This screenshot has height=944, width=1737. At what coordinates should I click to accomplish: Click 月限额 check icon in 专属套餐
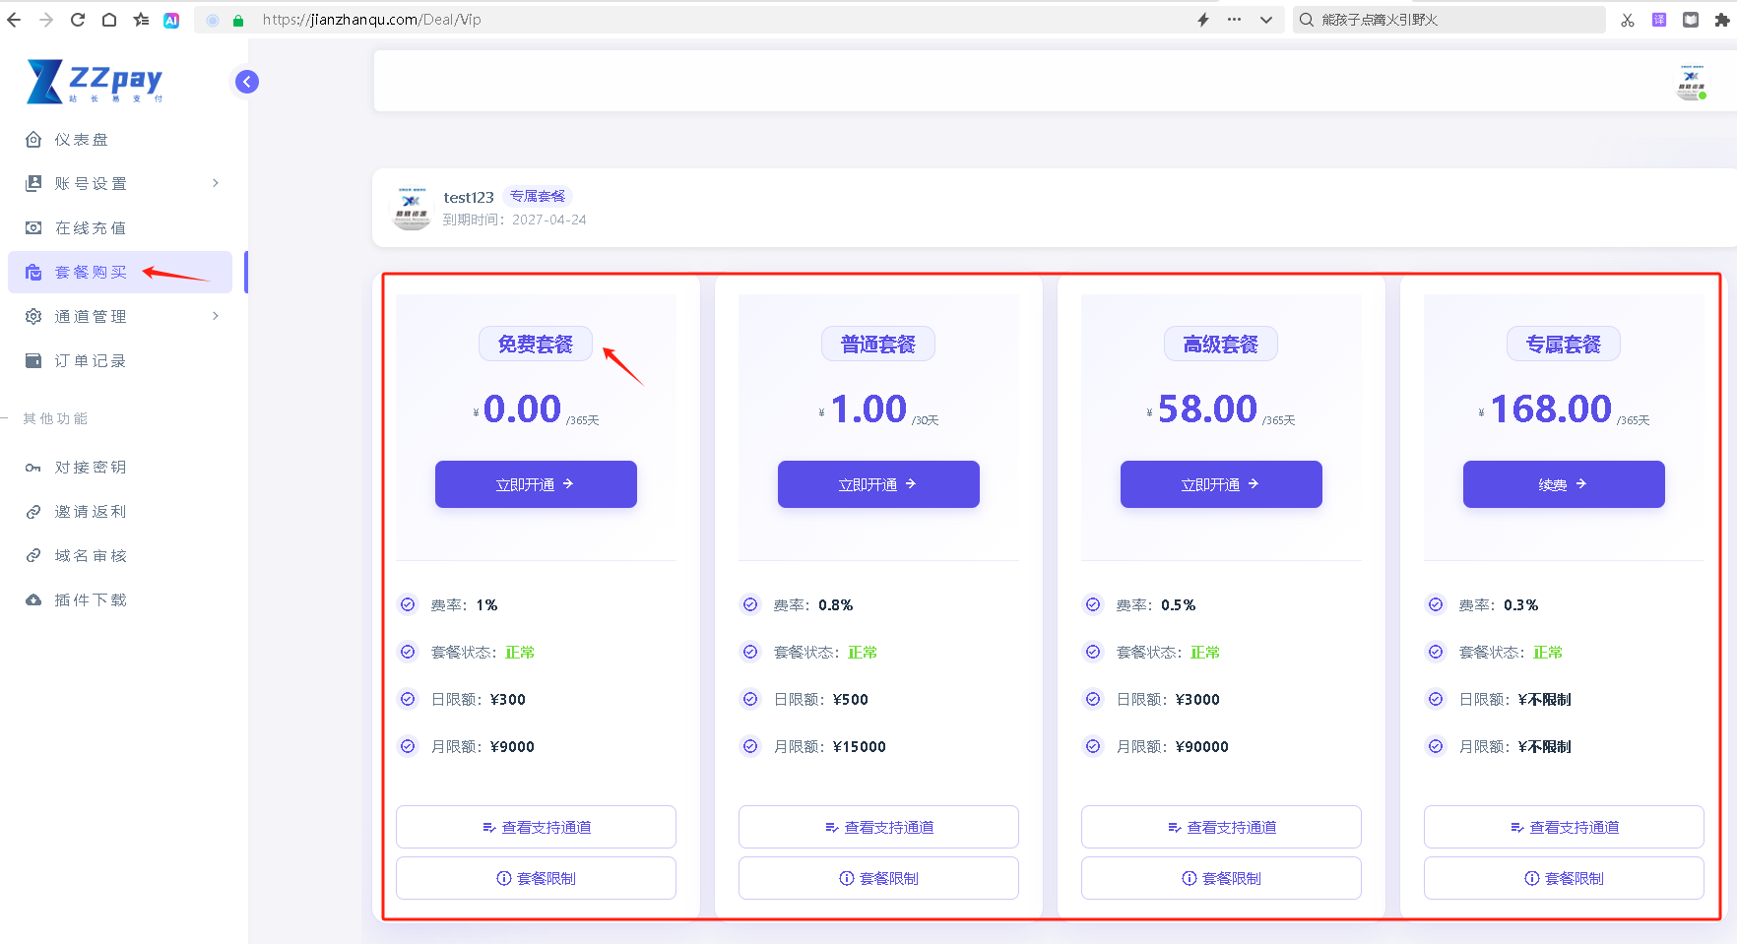(1436, 746)
